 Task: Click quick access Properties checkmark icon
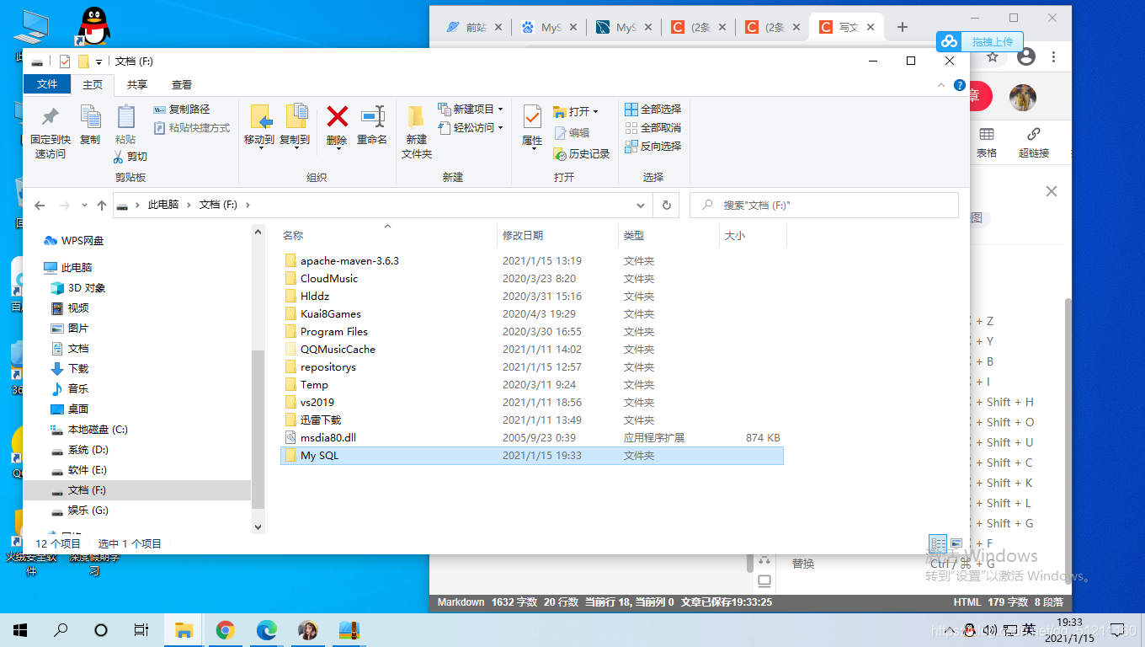coord(65,61)
